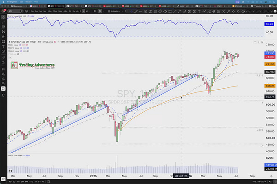The width and height of the screenshot is (277, 184).
Task: Select the 4h interval button
Action: point(77,11)
